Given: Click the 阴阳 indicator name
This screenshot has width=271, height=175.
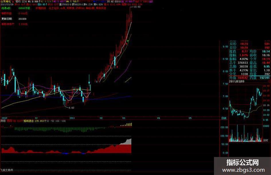Looking at the screenshot, I should point(3,121).
